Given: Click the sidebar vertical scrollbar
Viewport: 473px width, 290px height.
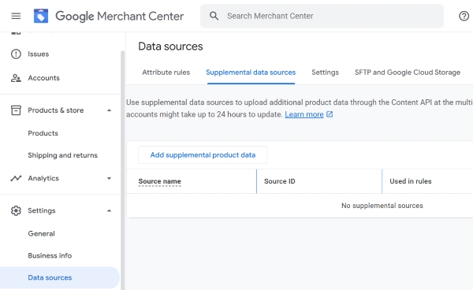Looking at the screenshot, I should [122, 170].
